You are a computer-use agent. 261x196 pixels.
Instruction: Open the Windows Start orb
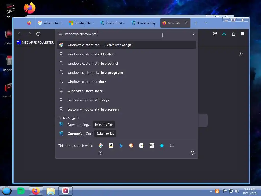point(7,191)
